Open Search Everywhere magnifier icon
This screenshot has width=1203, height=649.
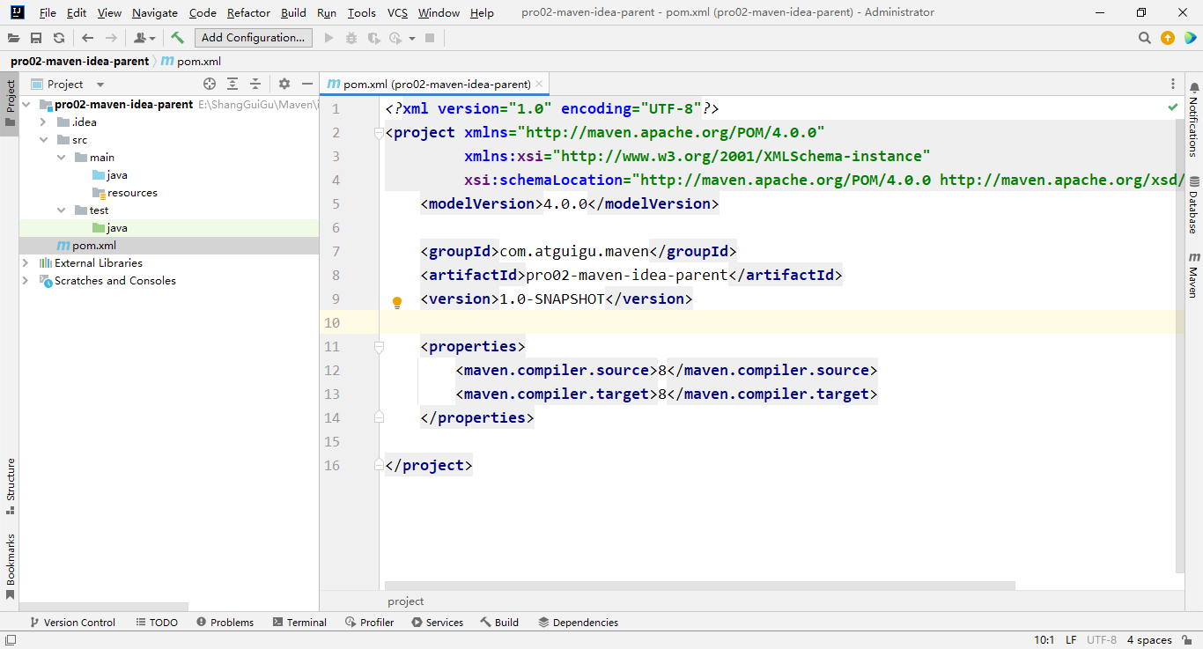click(x=1145, y=38)
